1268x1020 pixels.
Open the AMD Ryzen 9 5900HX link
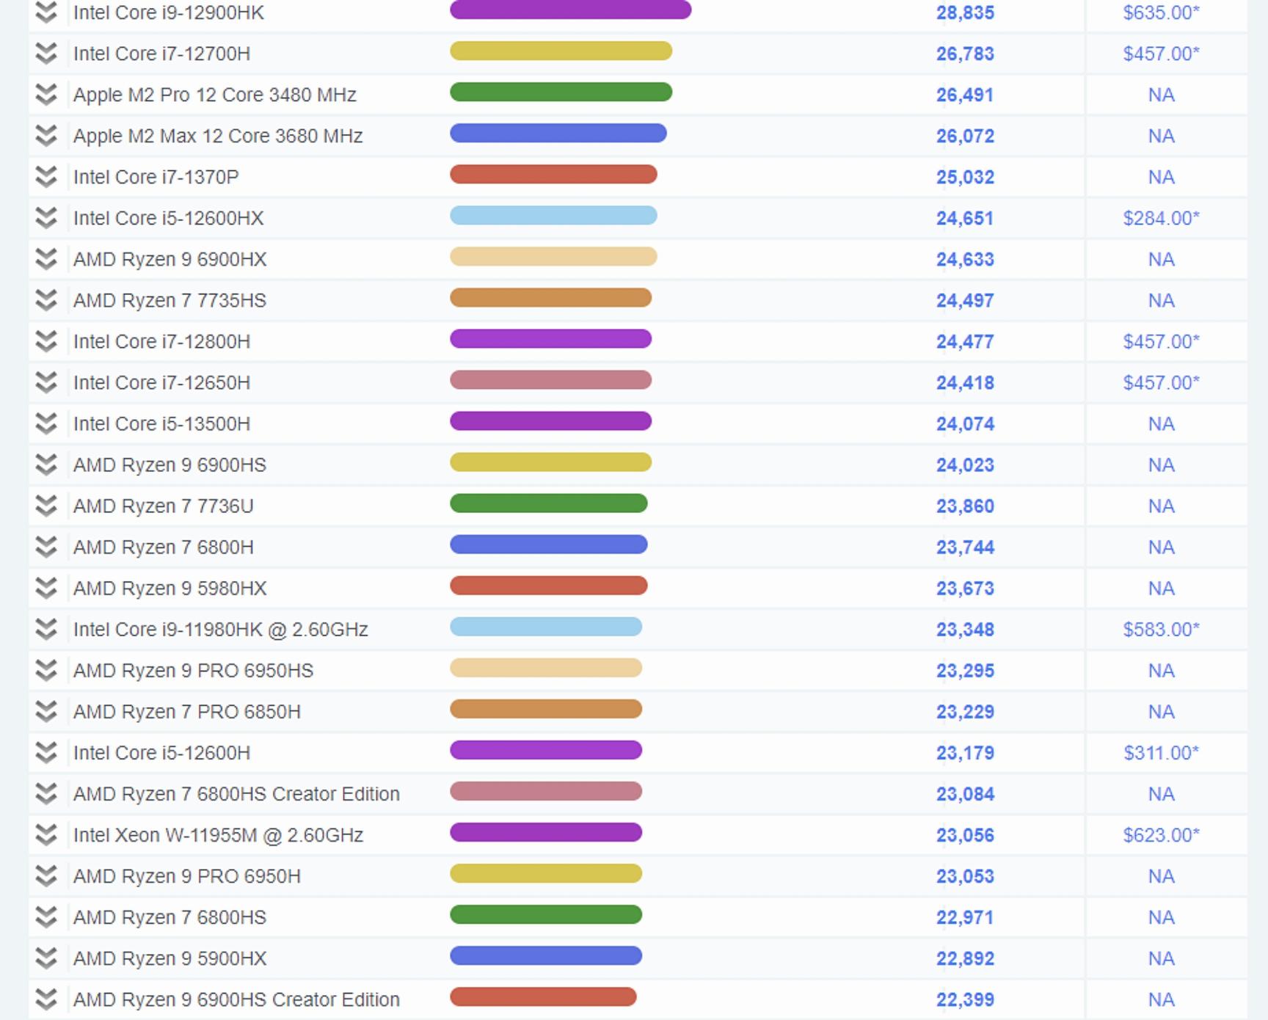[170, 958]
